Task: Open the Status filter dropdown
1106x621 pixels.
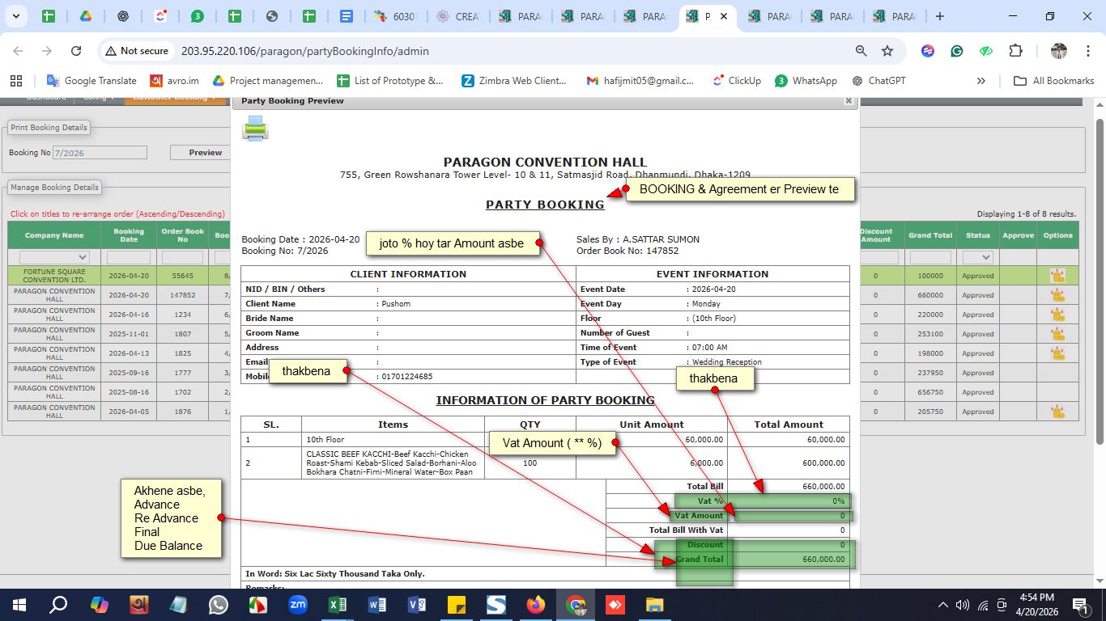Action: tap(978, 257)
